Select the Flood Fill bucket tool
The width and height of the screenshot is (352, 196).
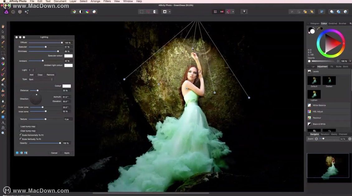[3, 58]
